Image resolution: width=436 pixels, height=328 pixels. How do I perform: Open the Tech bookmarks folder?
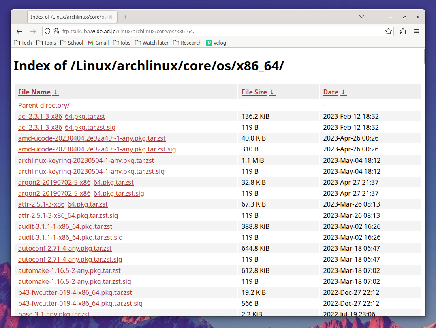coord(23,43)
